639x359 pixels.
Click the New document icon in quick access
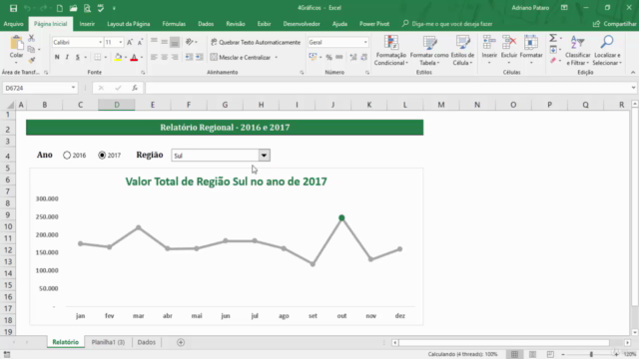click(60, 8)
